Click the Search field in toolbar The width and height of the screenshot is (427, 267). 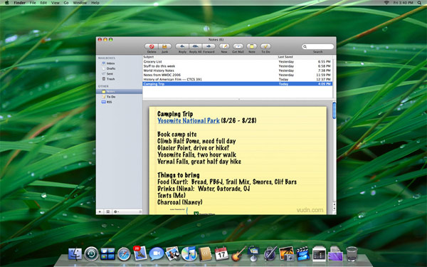(318, 46)
